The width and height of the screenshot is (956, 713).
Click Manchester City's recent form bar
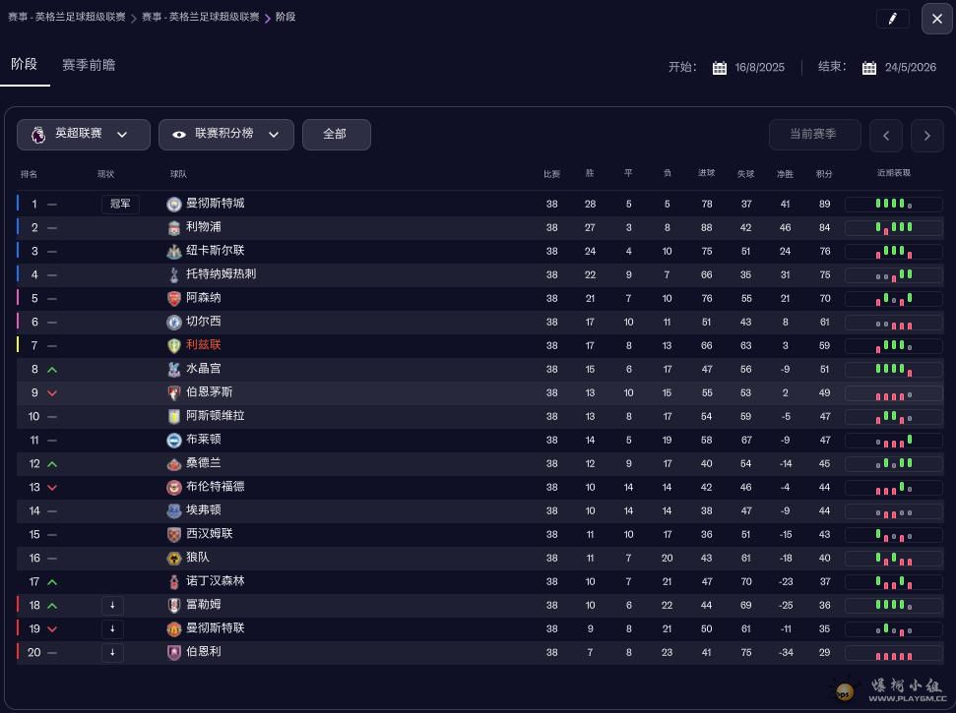893,205
